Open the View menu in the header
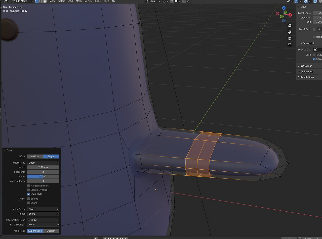The height and width of the screenshot is (239, 322). (52, 1)
